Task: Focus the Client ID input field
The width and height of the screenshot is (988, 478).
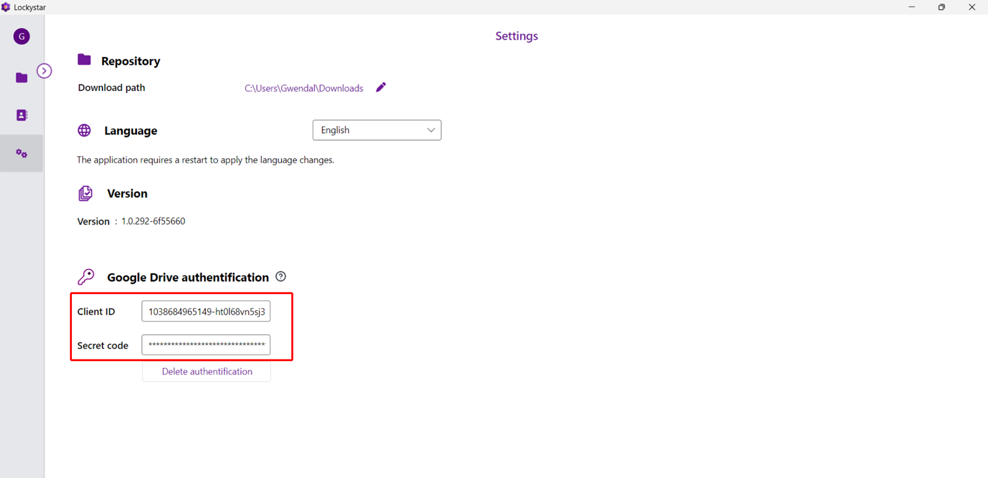Action: click(206, 311)
